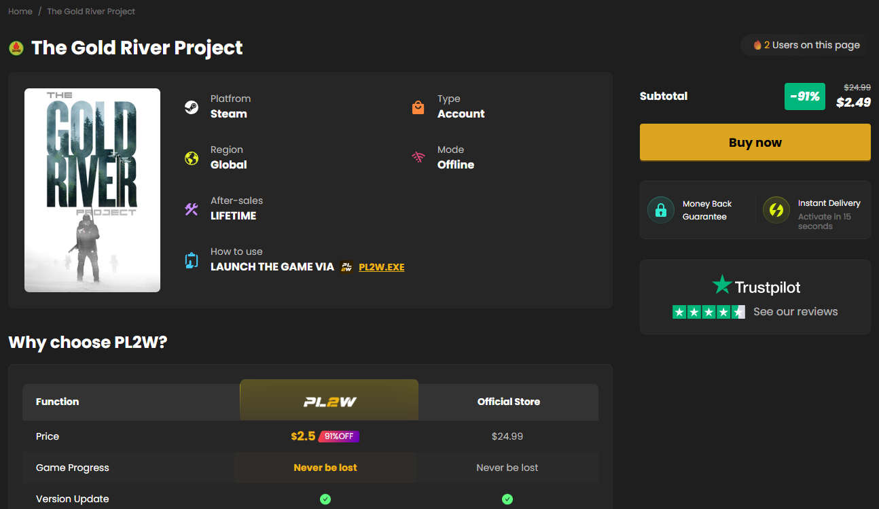This screenshot has height=509, width=879.
Task: Click the Version Update row label
Action: click(x=73, y=499)
